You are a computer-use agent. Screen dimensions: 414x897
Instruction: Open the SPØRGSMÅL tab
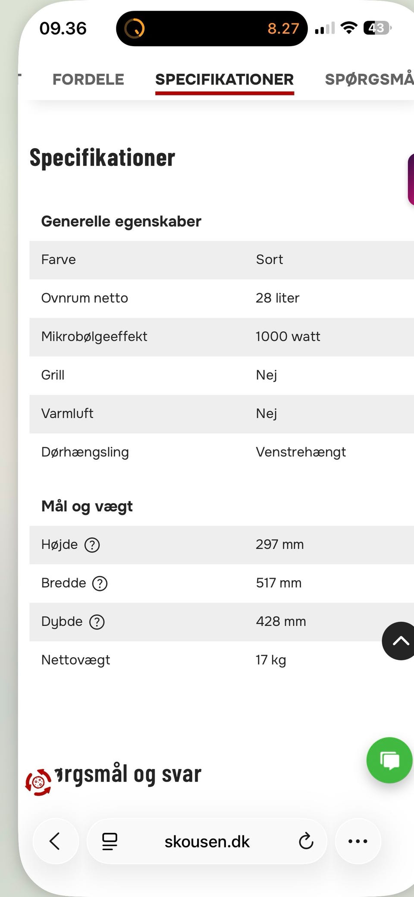(x=369, y=79)
